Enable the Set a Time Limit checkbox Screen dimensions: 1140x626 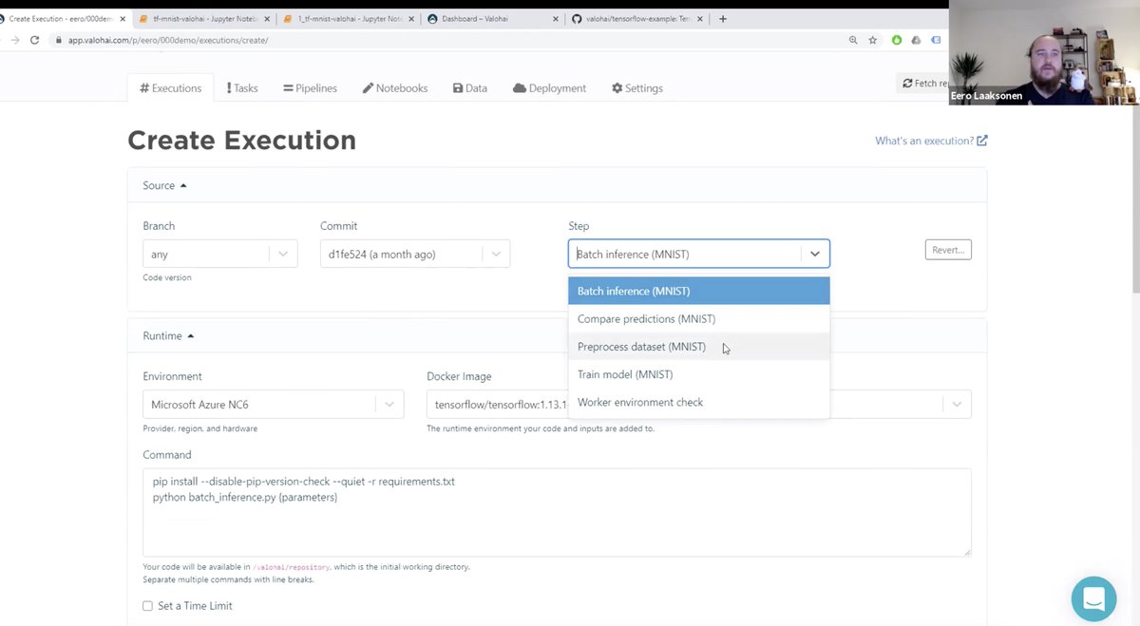[147, 605]
